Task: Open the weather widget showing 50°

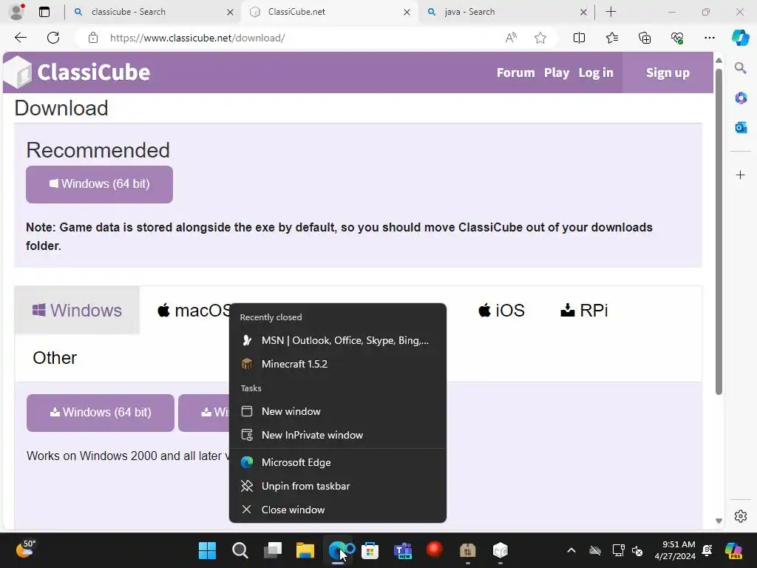Action: (25, 550)
